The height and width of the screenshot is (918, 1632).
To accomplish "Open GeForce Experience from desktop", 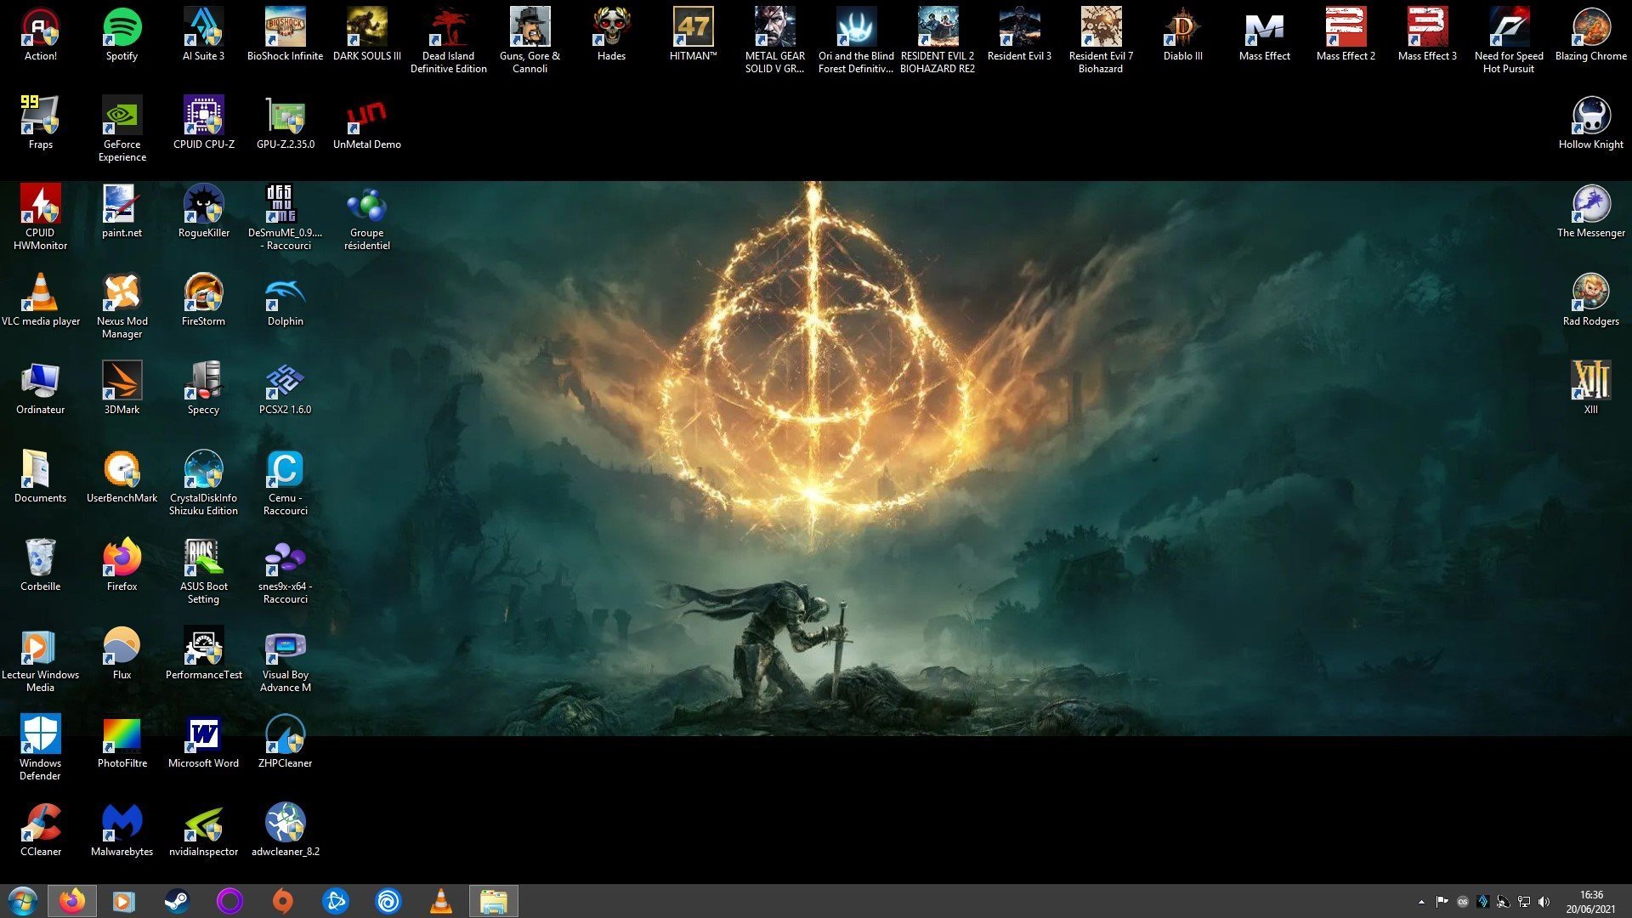I will [122, 128].
